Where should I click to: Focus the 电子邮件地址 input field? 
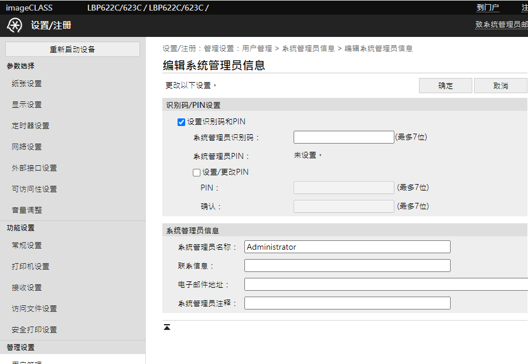tap(386, 284)
